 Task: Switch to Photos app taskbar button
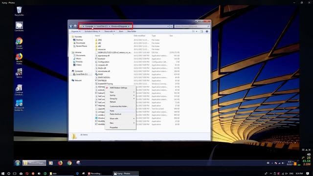point(125,174)
